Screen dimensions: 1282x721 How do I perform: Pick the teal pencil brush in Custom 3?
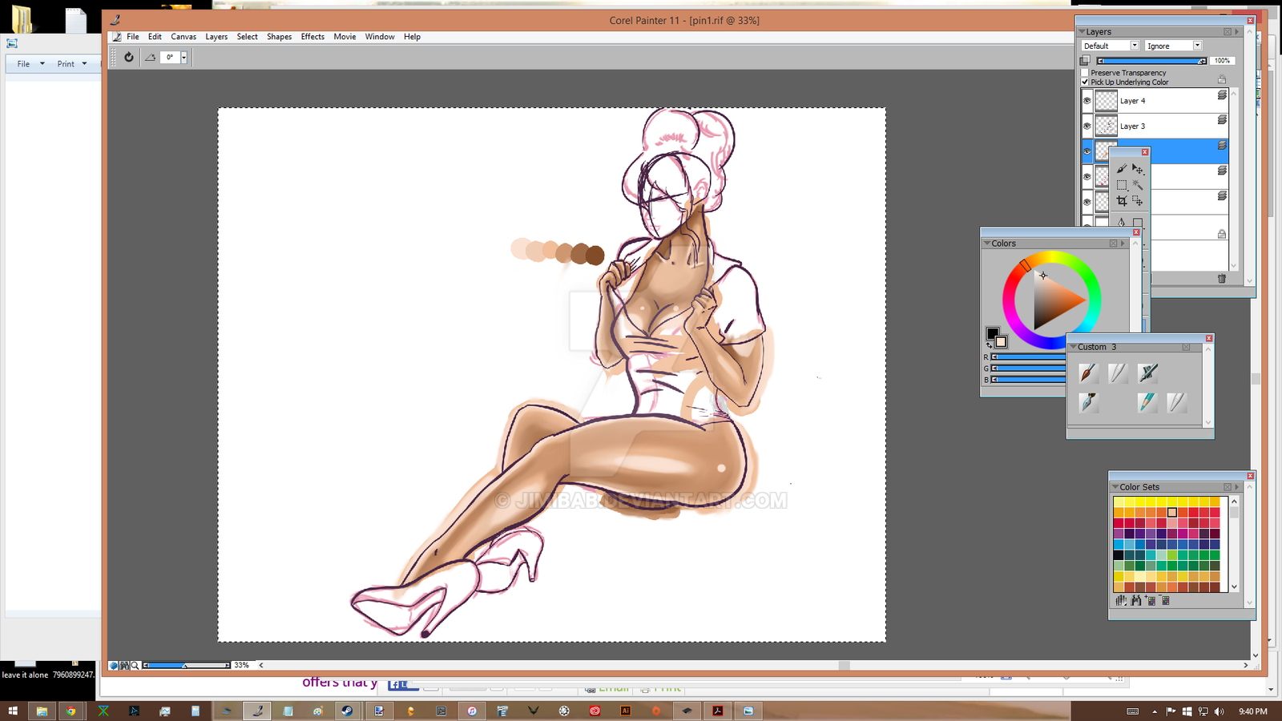click(x=1147, y=402)
